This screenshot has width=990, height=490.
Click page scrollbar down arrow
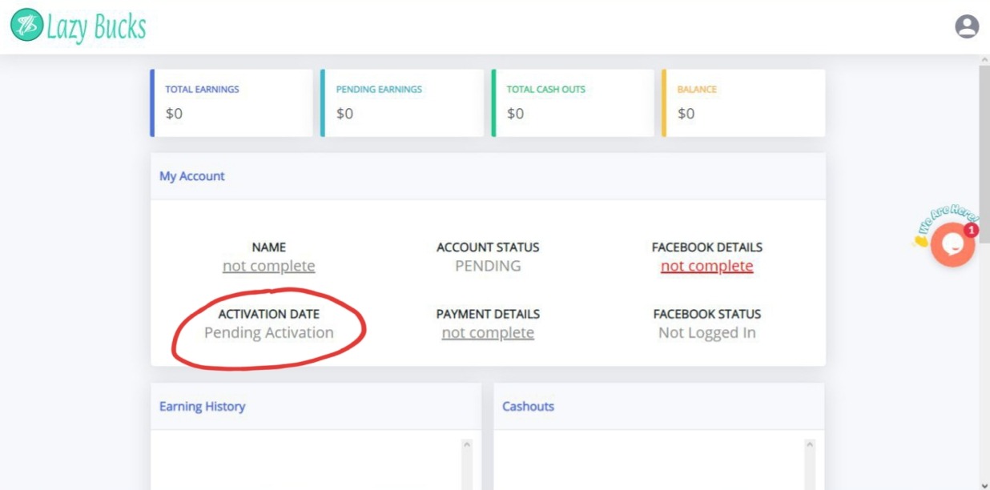[984, 484]
